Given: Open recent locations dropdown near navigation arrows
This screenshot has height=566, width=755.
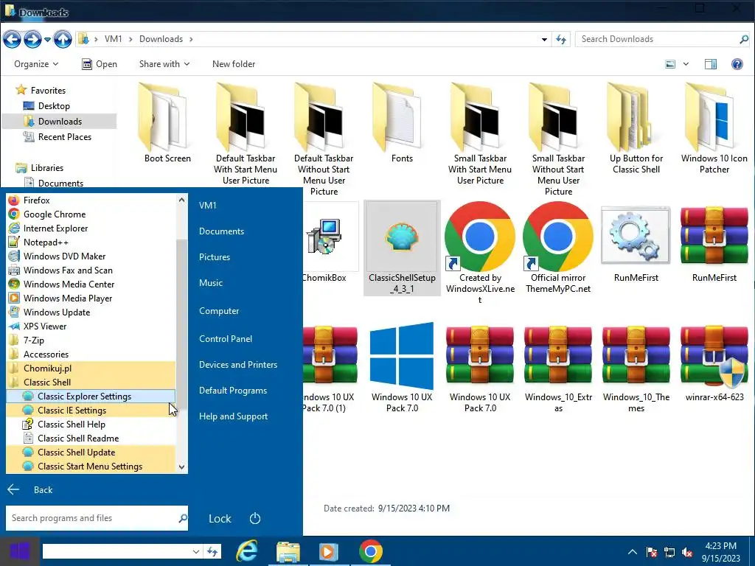Looking at the screenshot, I should [47, 40].
